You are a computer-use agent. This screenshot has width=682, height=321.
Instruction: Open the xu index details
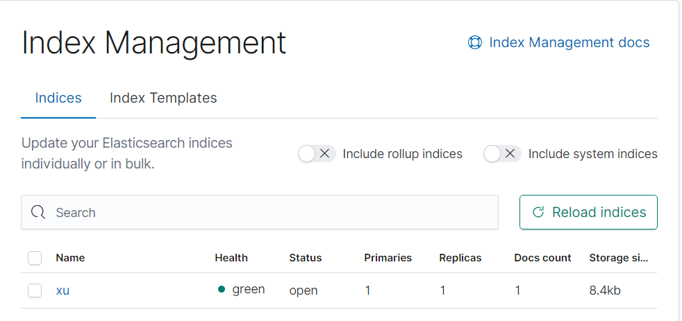coord(63,290)
